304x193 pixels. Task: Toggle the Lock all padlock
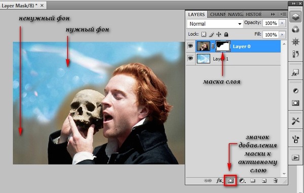click(x=226, y=34)
